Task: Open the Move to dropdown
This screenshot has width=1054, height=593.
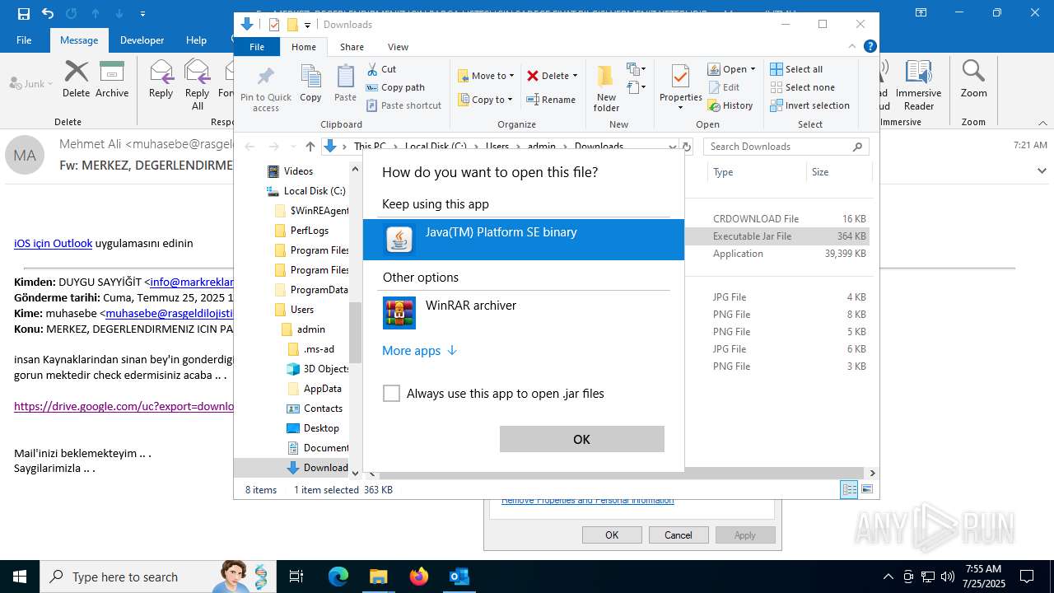Action: pos(486,76)
